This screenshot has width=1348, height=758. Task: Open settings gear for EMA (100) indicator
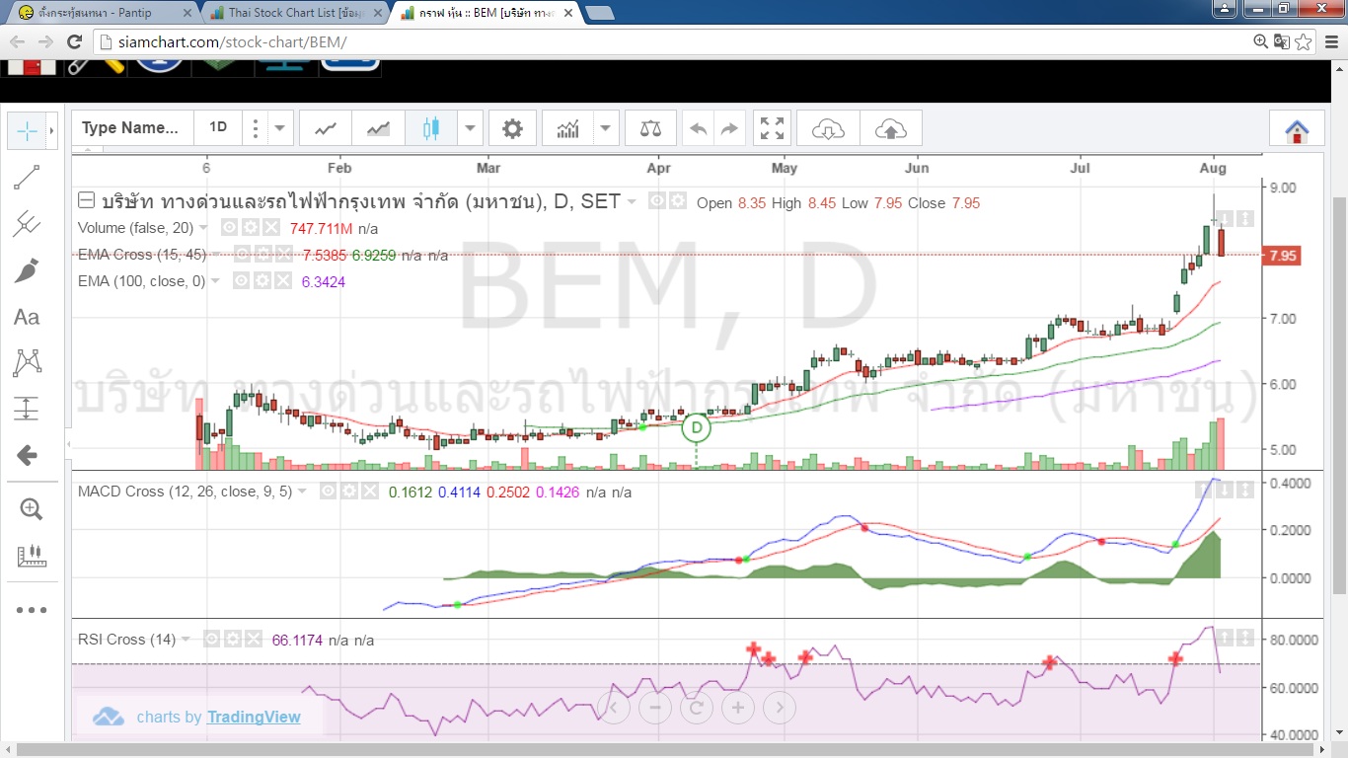(x=263, y=281)
